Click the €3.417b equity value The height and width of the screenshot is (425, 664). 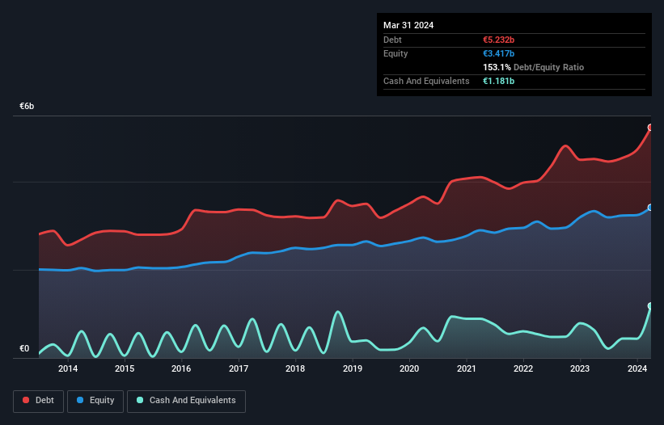tap(498, 53)
